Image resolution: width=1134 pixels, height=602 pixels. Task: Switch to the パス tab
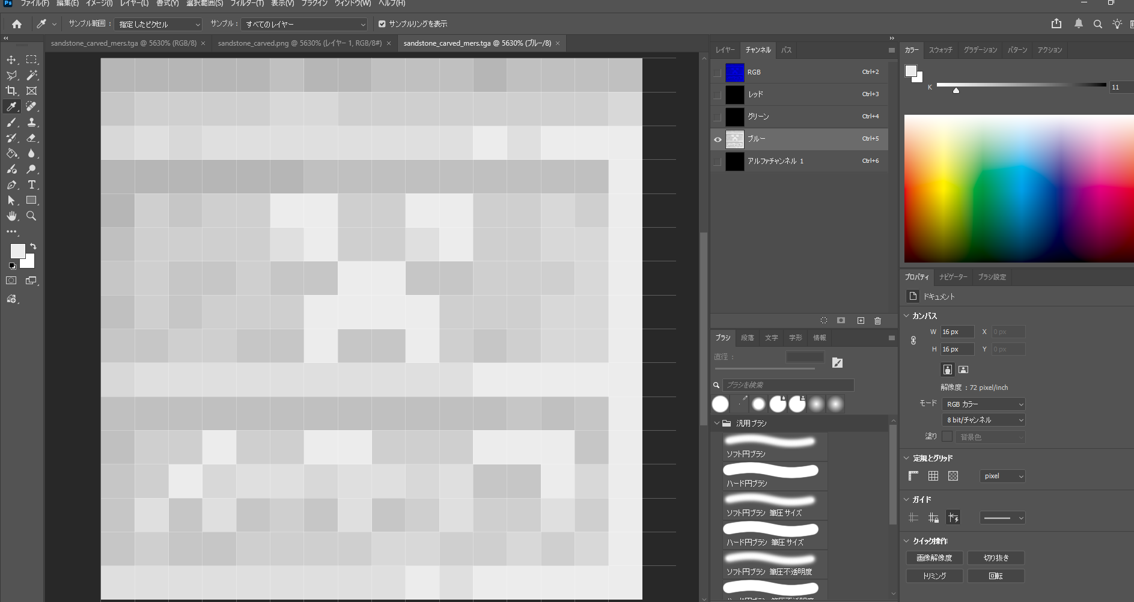coord(786,50)
